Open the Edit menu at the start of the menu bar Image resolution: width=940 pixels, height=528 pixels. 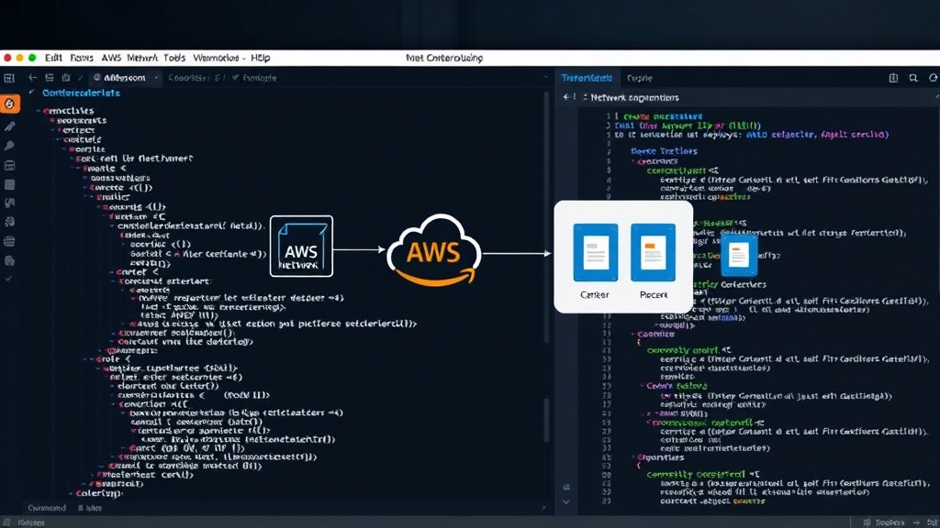53,58
